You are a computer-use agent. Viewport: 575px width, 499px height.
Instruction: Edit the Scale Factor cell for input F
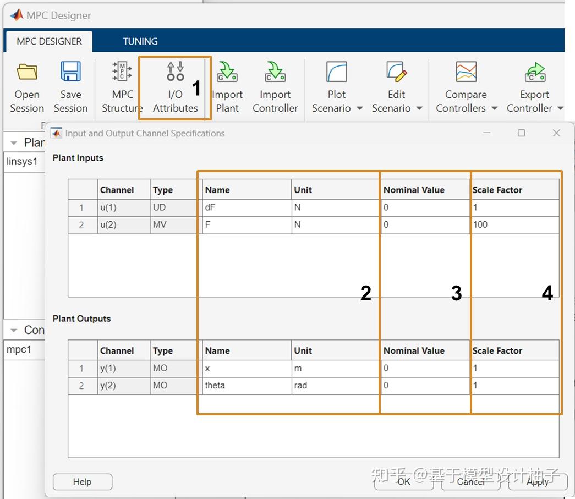(514, 225)
